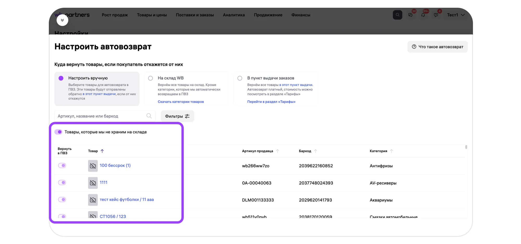Viewport: 521px width, 244px height.
Task: Click the product image placeholder for 1111
Action: pos(93,183)
